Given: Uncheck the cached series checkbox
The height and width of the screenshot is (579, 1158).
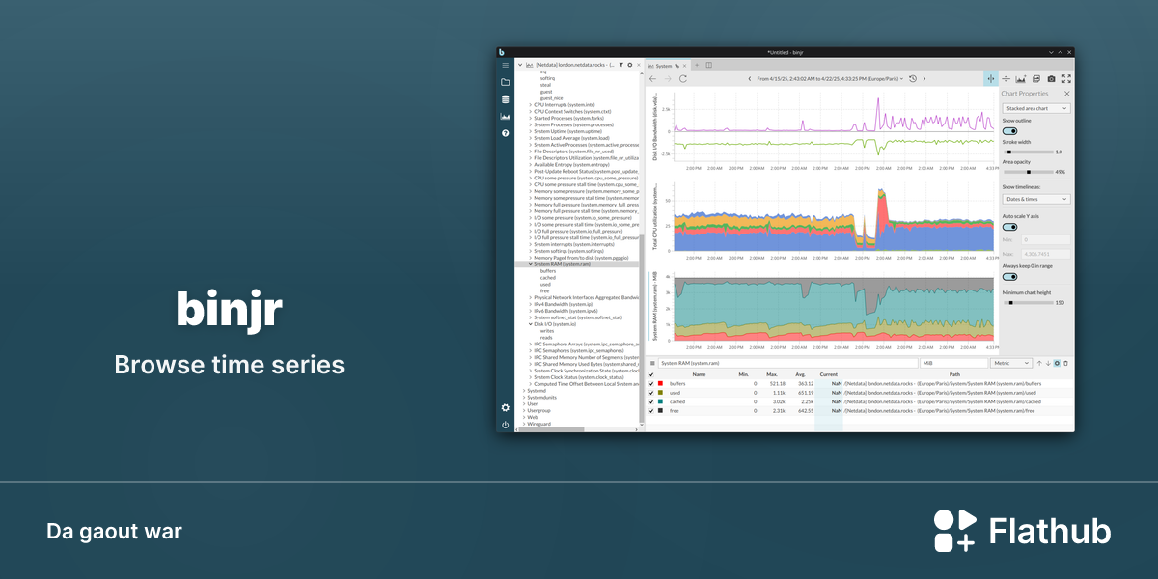Looking at the screenshot, I should pyautogui.click(x=651, y=401).
